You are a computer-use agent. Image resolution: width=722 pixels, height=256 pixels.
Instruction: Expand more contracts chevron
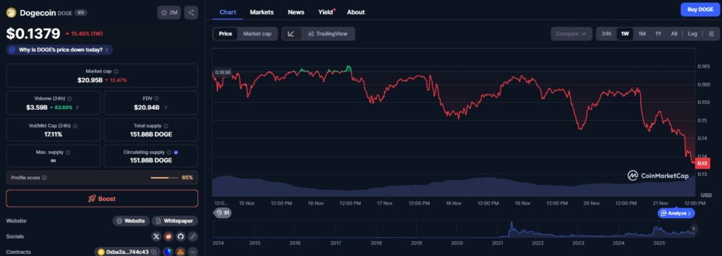[x=192, y=252]
